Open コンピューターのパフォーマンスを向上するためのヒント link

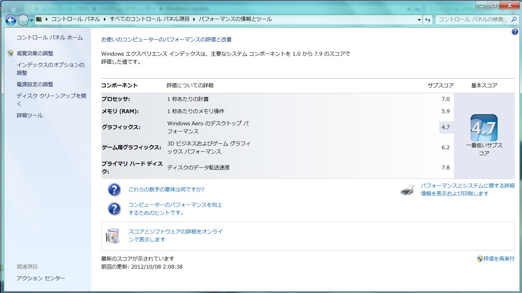[x=175, y=209]
